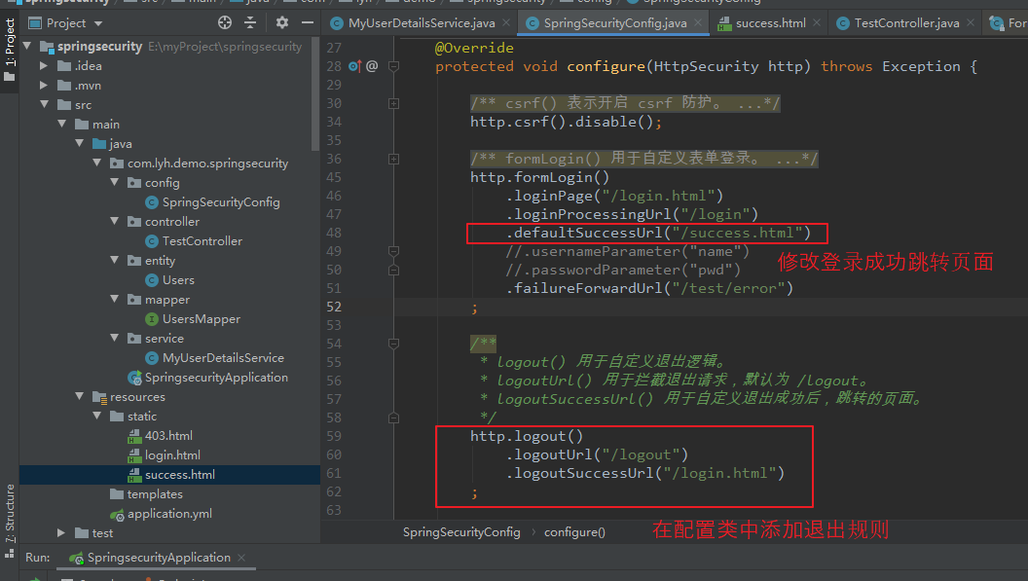Open the Project tool window side tab
Image resolution: width=1028 pixels, height=581 pixels.
tap(10, 50)
